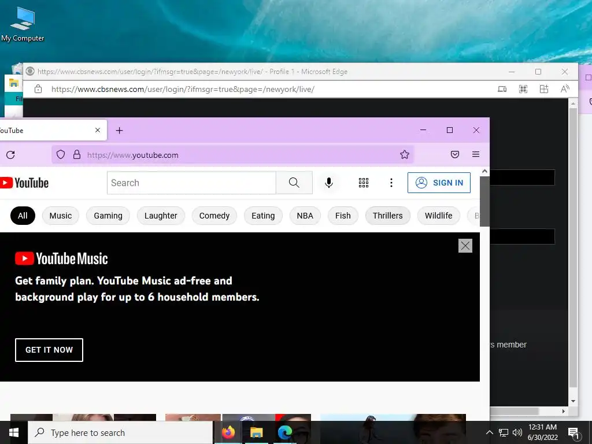Bookmark youtube.com with the star icon
This screenshot has height=444, width=592.
tap(404, 154)
